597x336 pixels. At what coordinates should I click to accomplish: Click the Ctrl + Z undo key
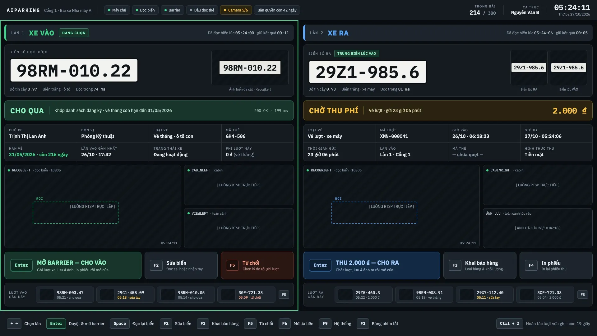point(510,324)
